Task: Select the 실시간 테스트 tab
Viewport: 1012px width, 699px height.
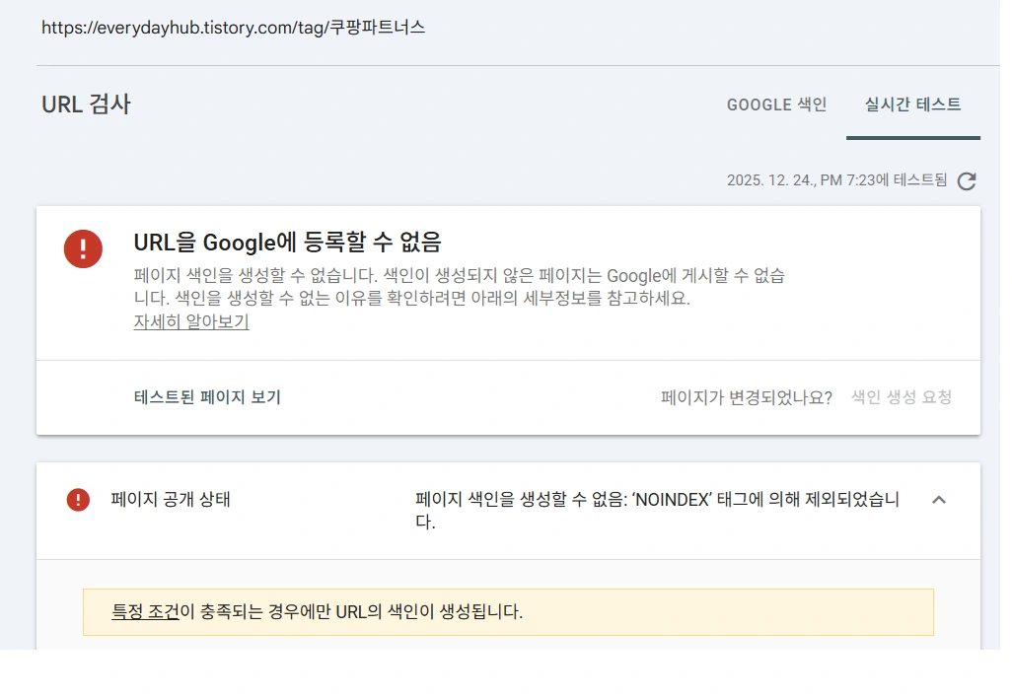Action: pos(912,105)
